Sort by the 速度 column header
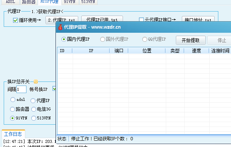This screenshot has width=231, height=147. 196,51
